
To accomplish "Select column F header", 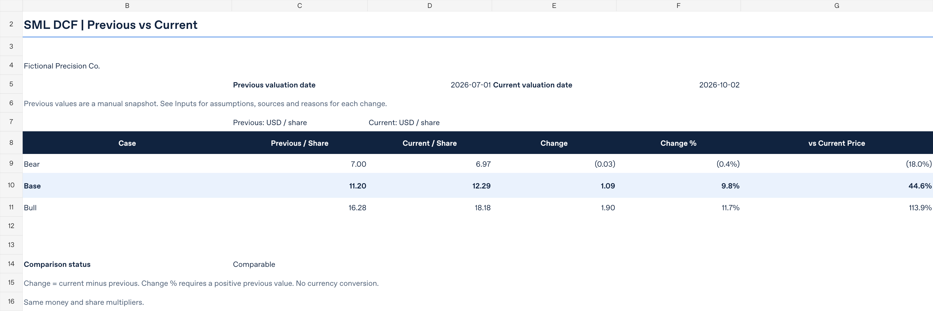I will pos(678,5).
